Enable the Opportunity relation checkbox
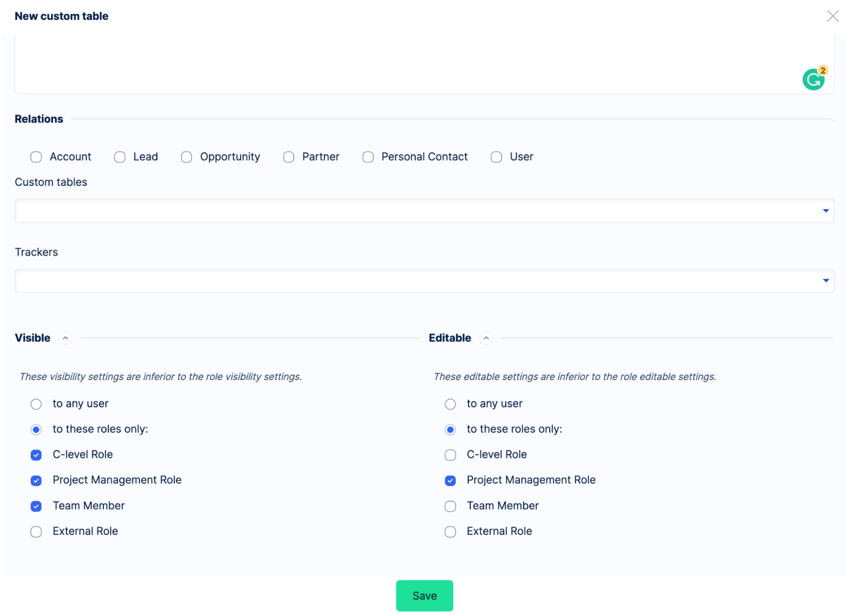Screen dimensions: 848x615 pos(186,157)
